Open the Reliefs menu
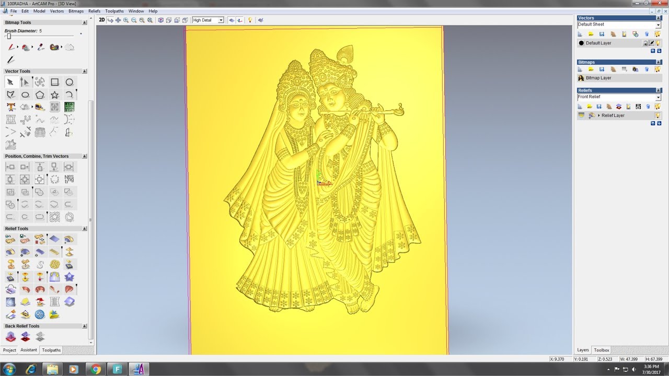Screen dimensions: 669x376 95,11
